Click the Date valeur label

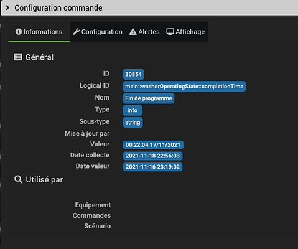tap(93, 166)
